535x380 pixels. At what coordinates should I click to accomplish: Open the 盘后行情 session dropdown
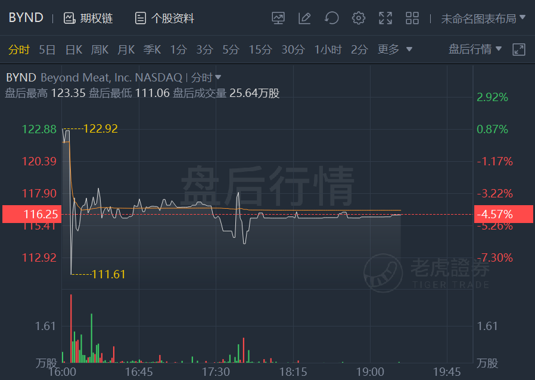475,49
